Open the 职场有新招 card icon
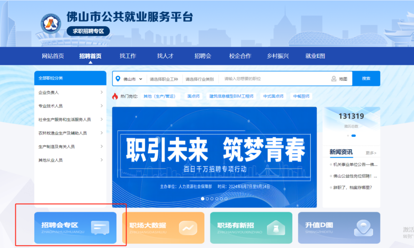 pyautogui.click(x=276, y=228)
